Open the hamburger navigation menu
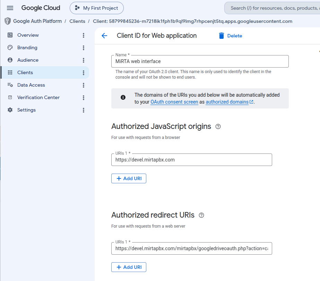 tap(10, 8)
